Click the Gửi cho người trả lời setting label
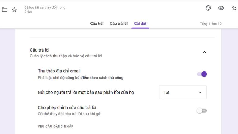Viewport: 238px width, 134px height. coord(86,92)
